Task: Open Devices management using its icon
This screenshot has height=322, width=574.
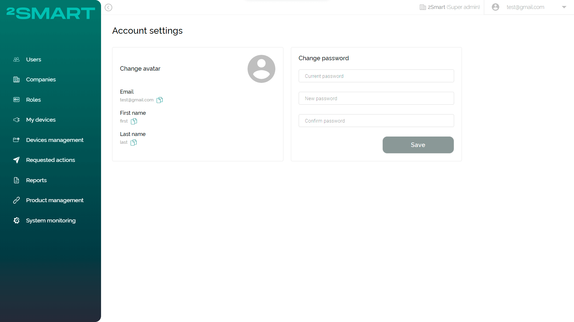Action: 16,140
